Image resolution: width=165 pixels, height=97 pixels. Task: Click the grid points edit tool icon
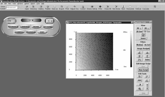tap(139, 76)
